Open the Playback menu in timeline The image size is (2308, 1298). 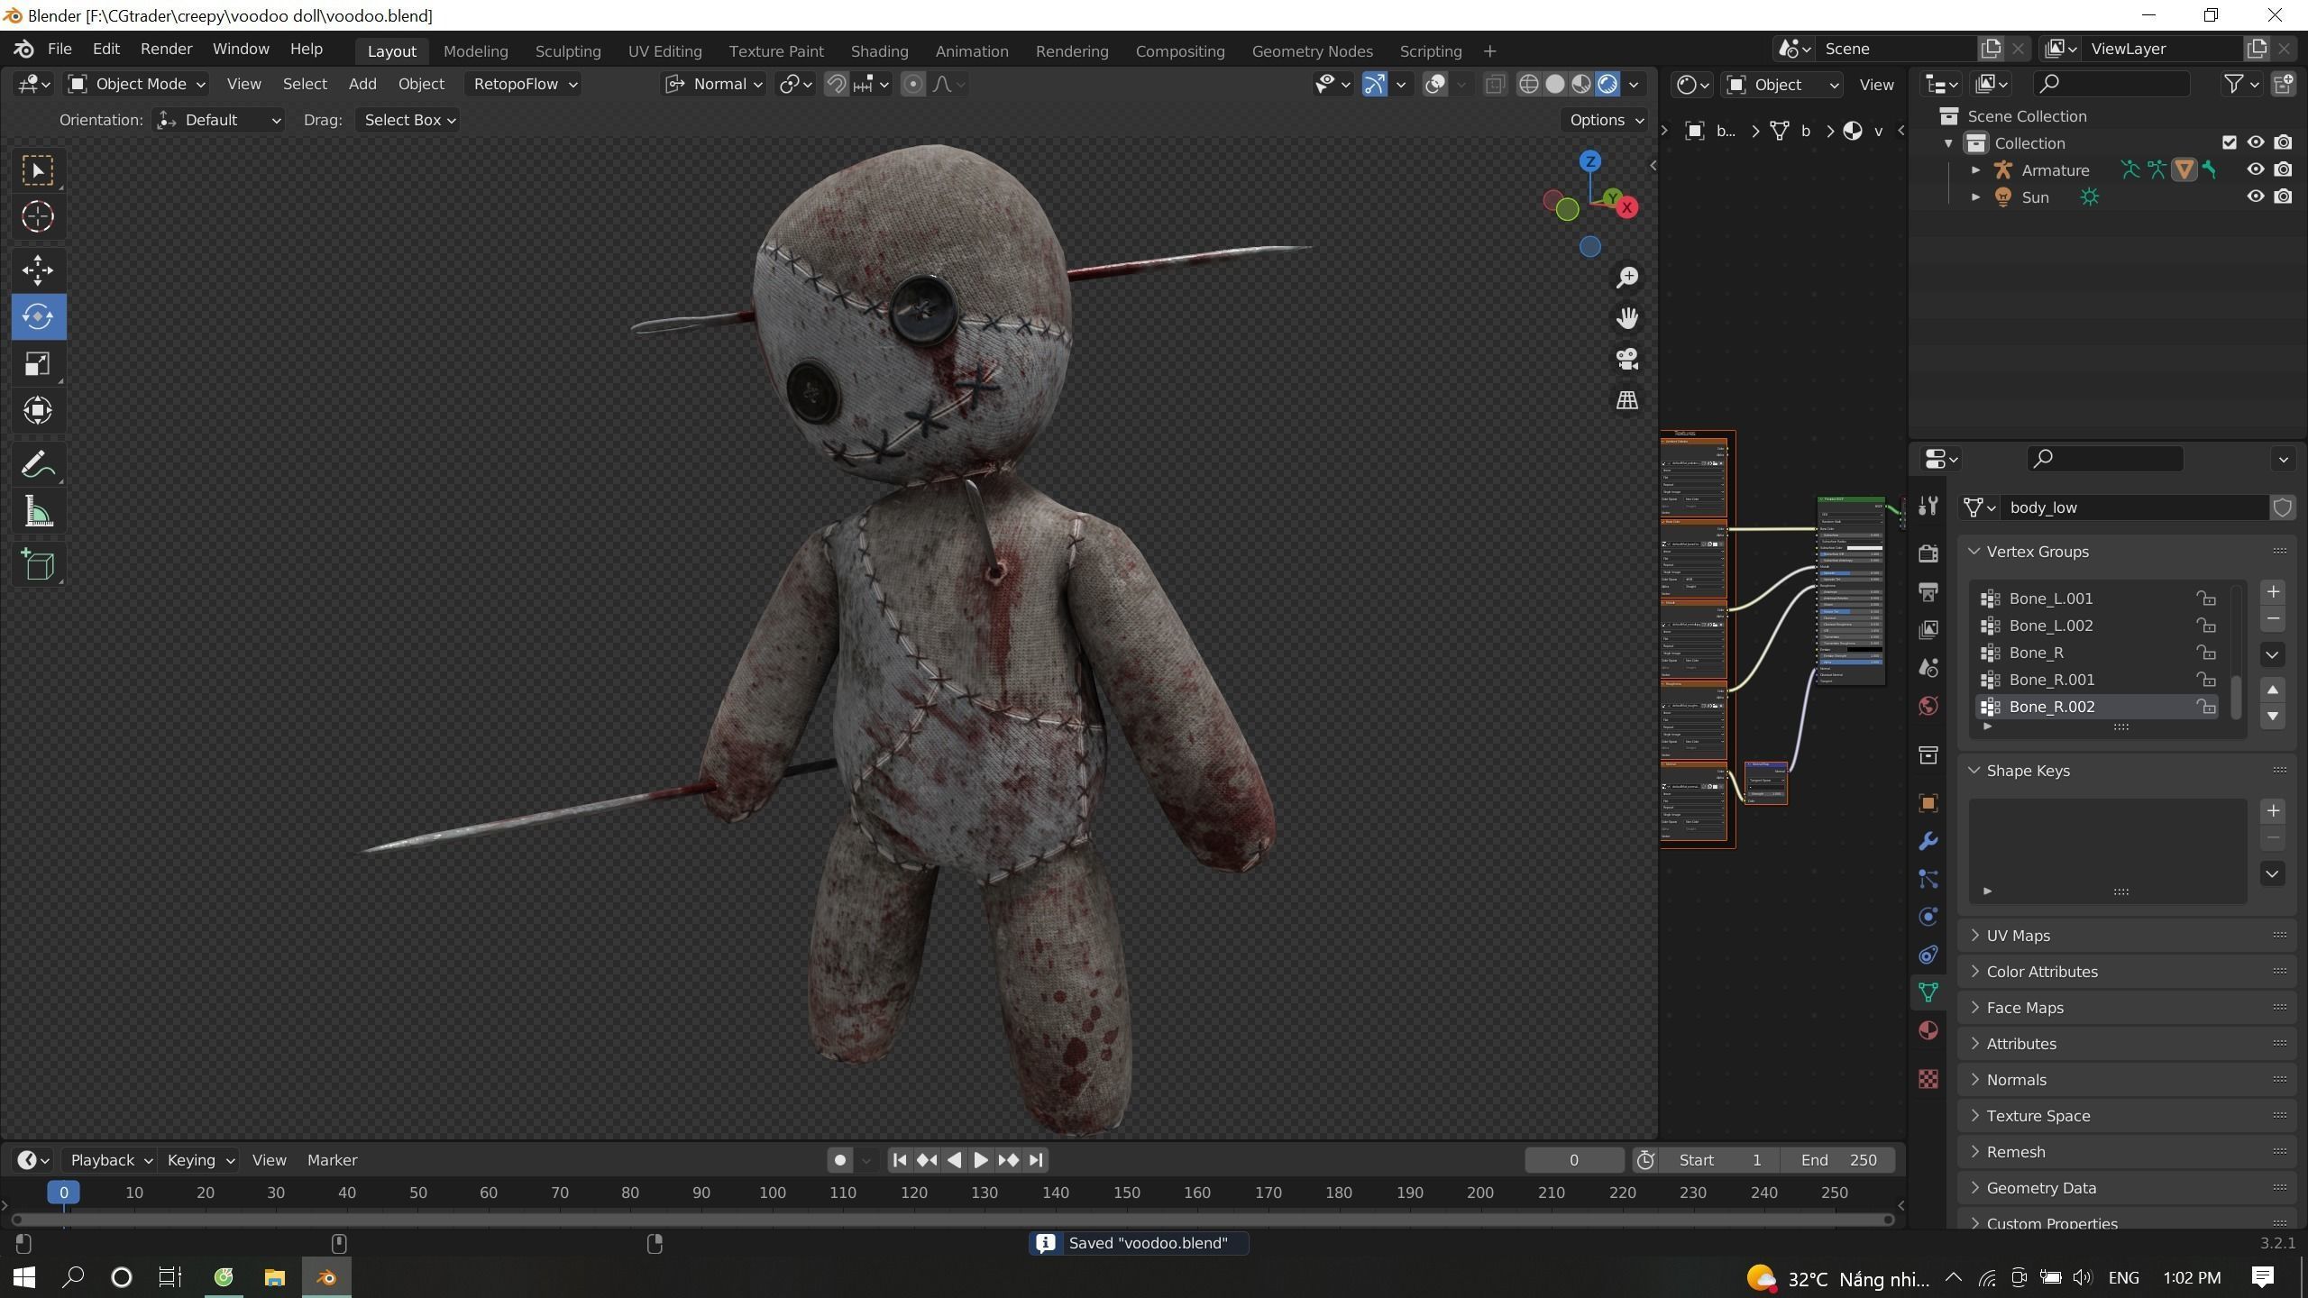coord(110,1160)
